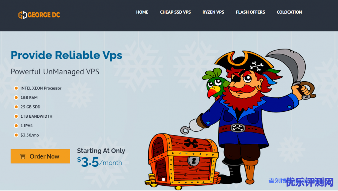This screenshot has width=338, height=191.
Task: Click the $3.5/month price text
Action: [x=100, y=162]
